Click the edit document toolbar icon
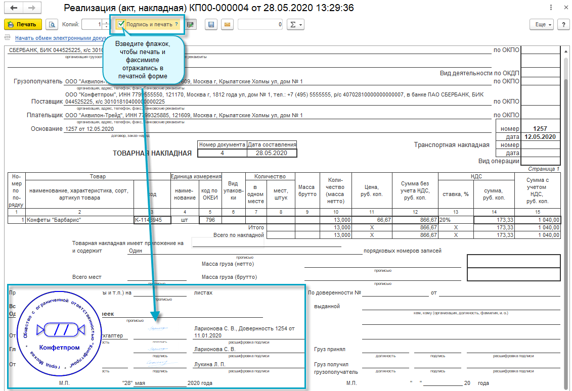Image resolution: width=572 pixels, height=391 pixels. 191,24
